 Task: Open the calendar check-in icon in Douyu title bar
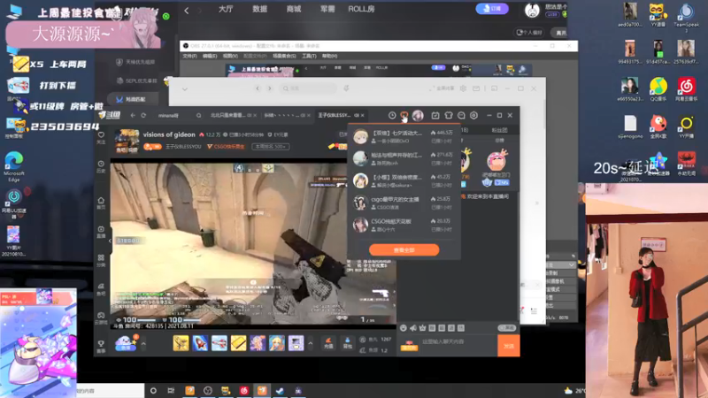pos(435,116)
